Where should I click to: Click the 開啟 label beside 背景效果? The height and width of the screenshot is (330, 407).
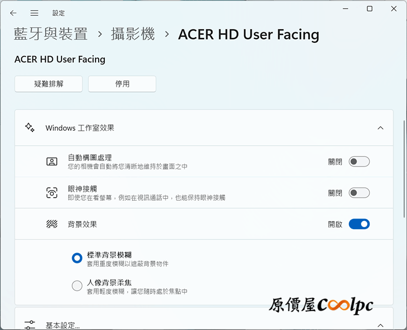point(335,224)
